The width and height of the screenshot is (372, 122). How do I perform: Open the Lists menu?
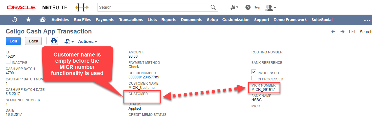[x=152, y=20]
